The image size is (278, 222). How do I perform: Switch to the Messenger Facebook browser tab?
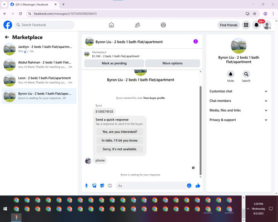(33, 4)
